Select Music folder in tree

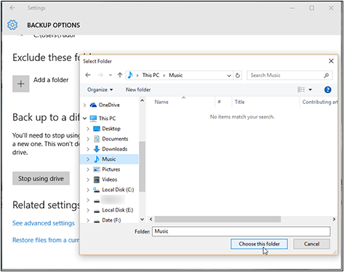pos(108,159)
